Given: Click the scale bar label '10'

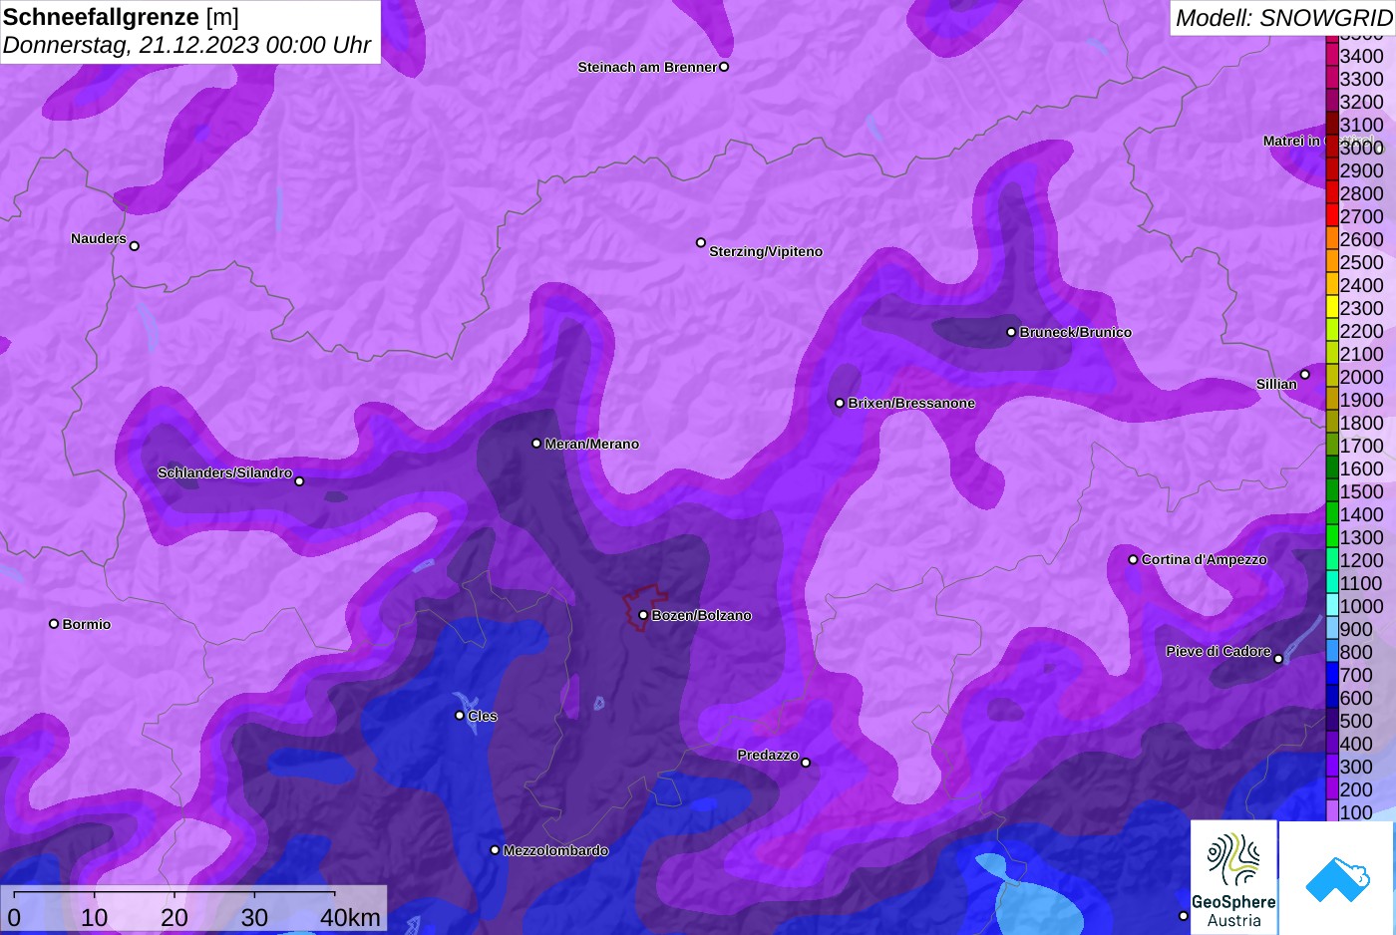Looking at the screenshot, I should pos(95,917).
